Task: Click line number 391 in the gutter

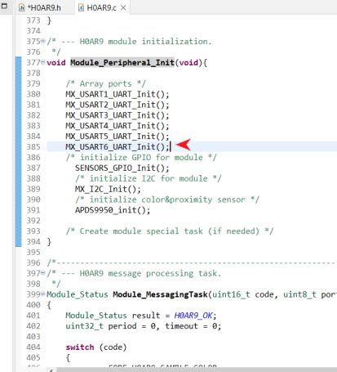Action: [33, 210]
